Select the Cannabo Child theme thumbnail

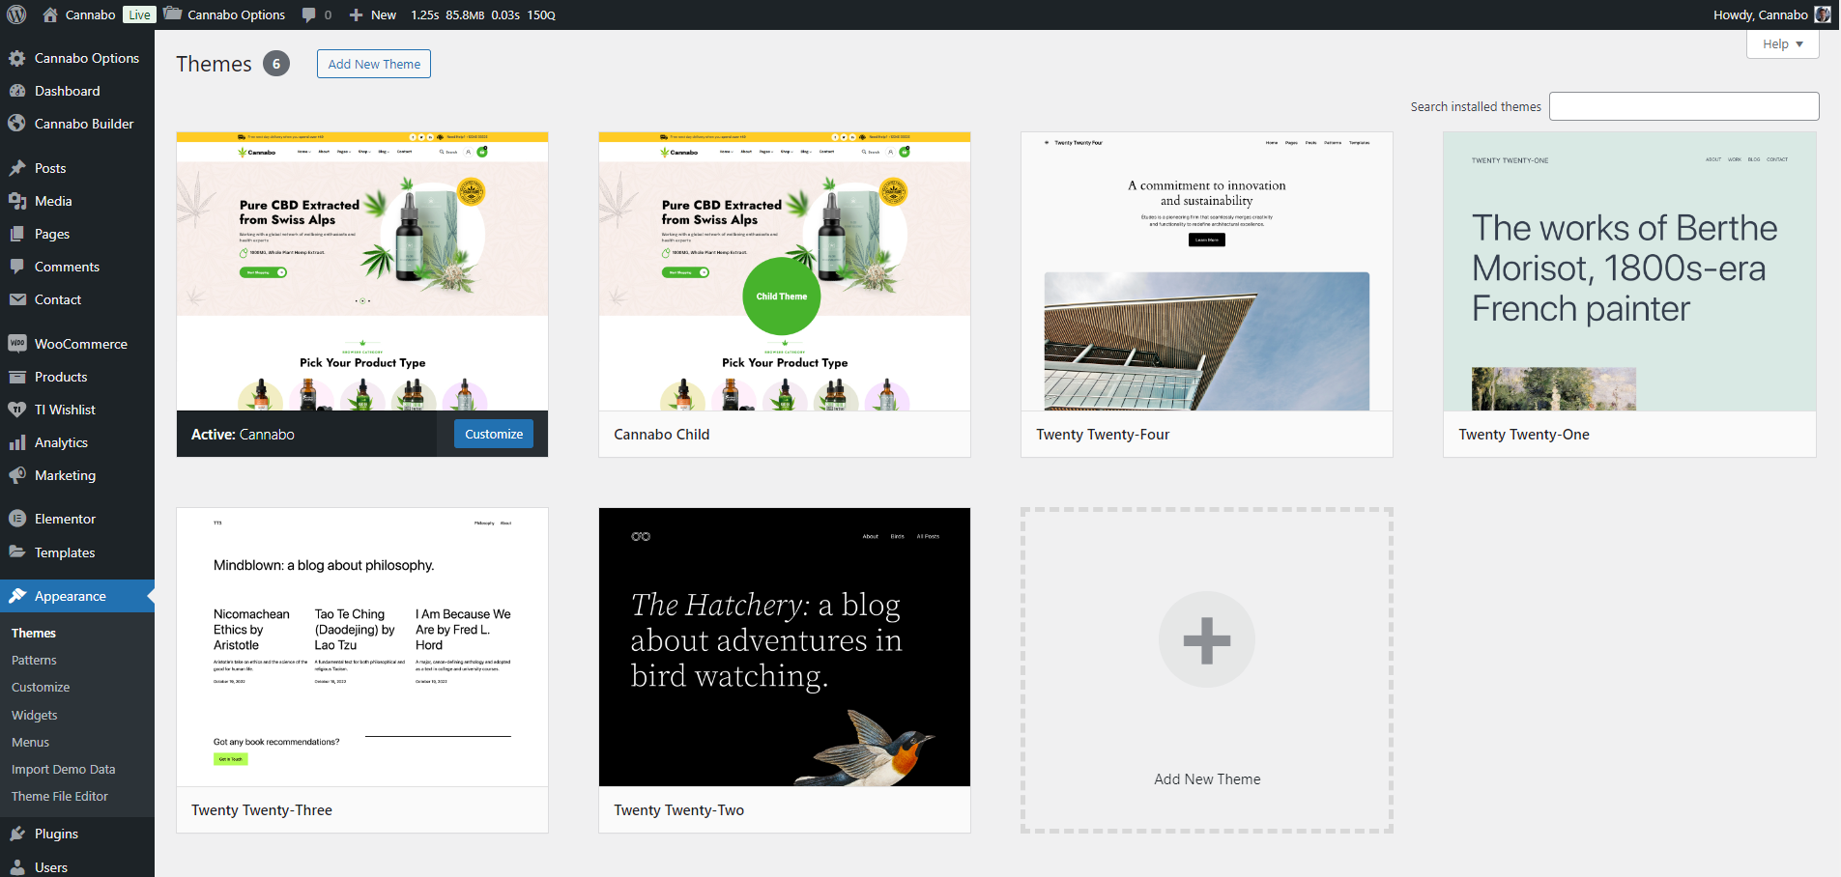tap(785, 271)
